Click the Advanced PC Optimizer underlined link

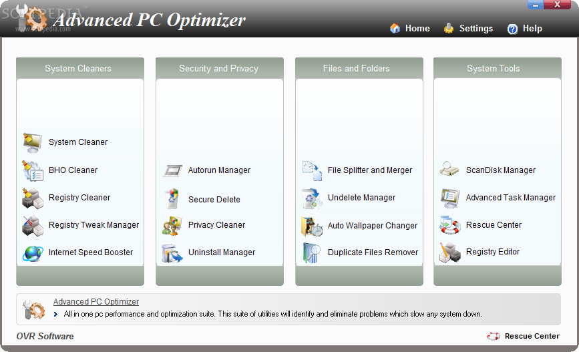coord(96,302)
